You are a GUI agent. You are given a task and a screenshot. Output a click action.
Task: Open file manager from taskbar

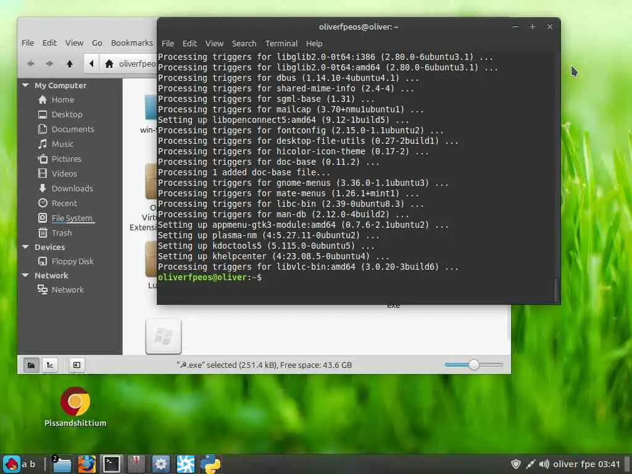62,464
